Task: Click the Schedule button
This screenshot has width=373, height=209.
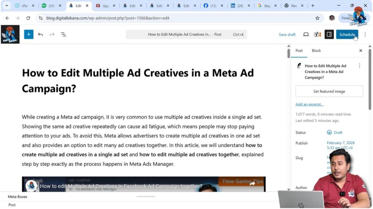Action: (347, 34)
